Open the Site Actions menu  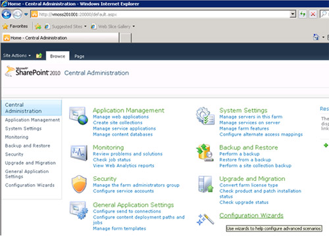(17, 56)
